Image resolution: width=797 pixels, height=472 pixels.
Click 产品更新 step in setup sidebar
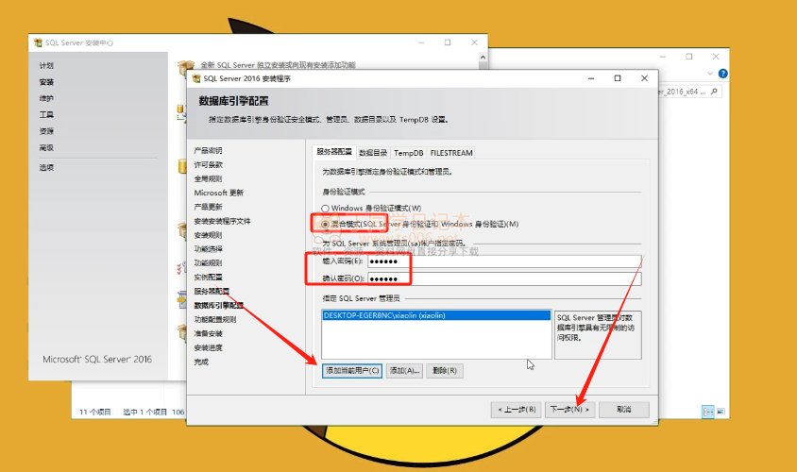[x=208, y=207]
